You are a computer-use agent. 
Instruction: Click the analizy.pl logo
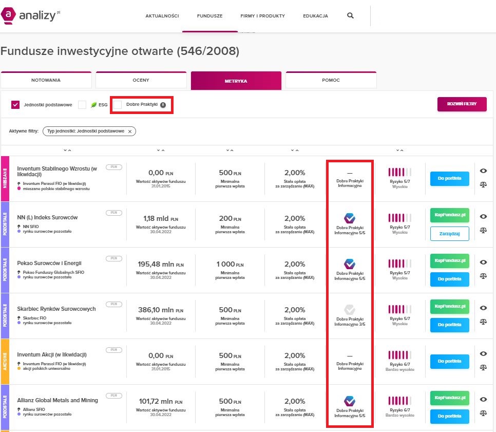(x=30, y=15)
